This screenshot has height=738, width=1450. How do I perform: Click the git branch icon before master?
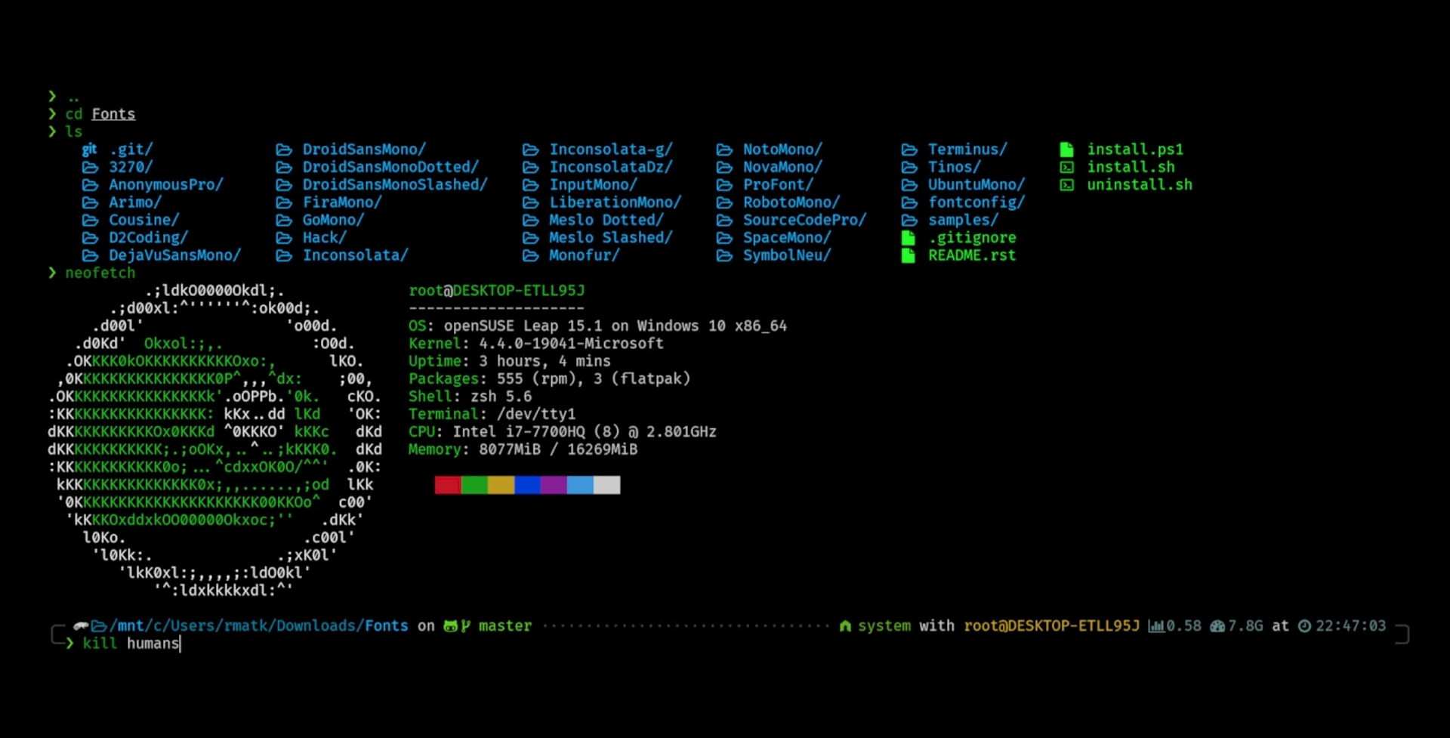click(x=466, y=625)
